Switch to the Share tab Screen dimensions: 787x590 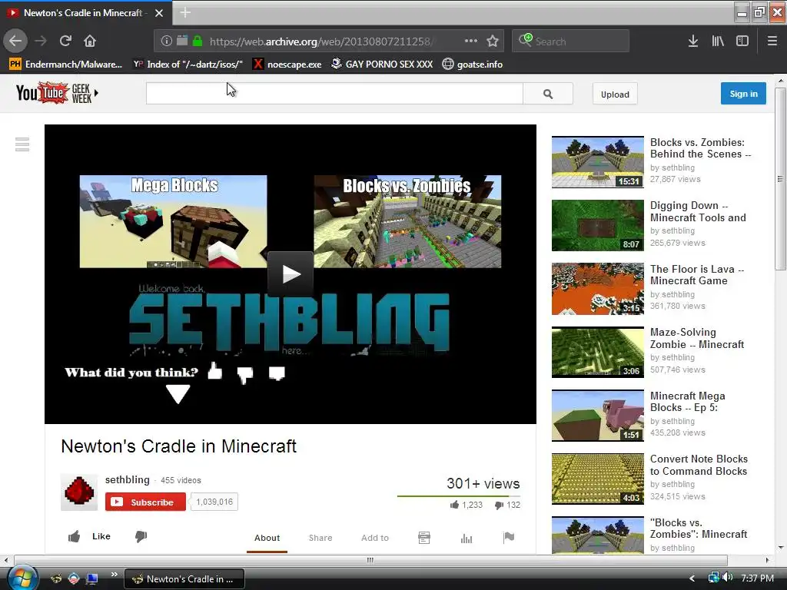320,538
